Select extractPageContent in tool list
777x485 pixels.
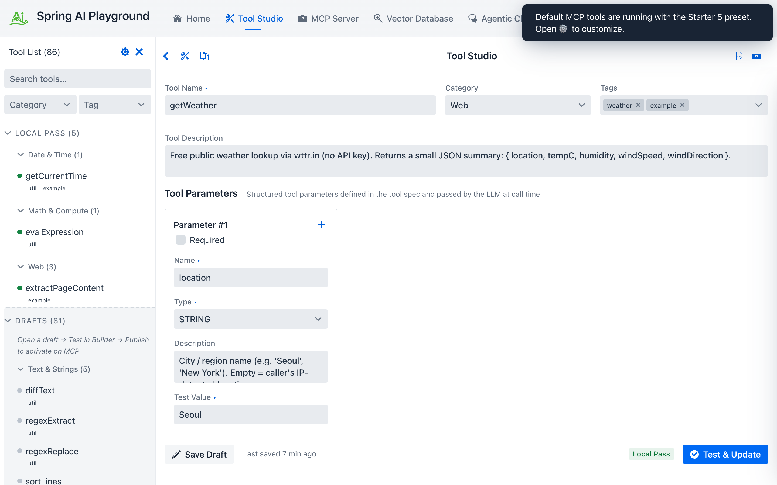(64, 288)
